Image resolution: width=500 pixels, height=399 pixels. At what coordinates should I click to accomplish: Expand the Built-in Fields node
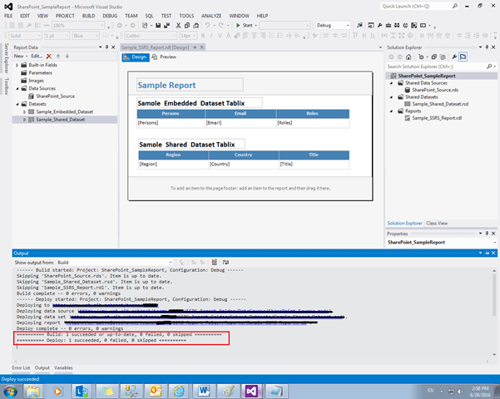17,65
